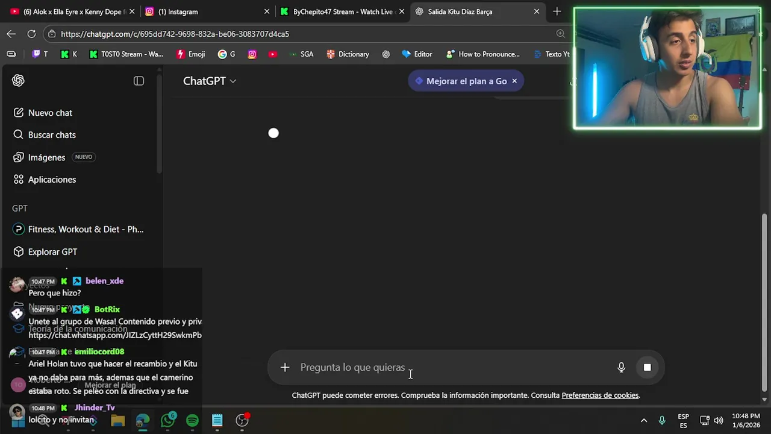The height and width of the screenshot is (434, 771).
Task: Open the Kick K bookmark
Action: click(x=69, y=54)
